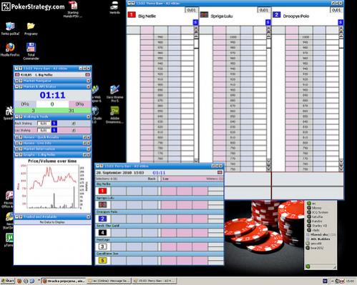Screen dimensions: 357x285
Task: Switch to the Perry Barr taskbar window
Action: (x=155, y=281)
